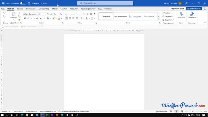
Task: Toggle strikethrough abc formatting
Action: (x=37, y=18)
